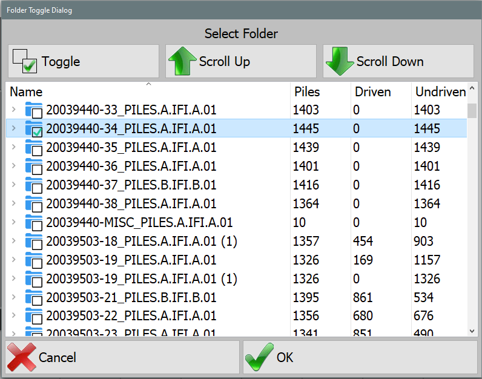
Task: Tick the 20039503-22_PILES.A.IFI.A.01 checkbox
Action: click(37, 319)
